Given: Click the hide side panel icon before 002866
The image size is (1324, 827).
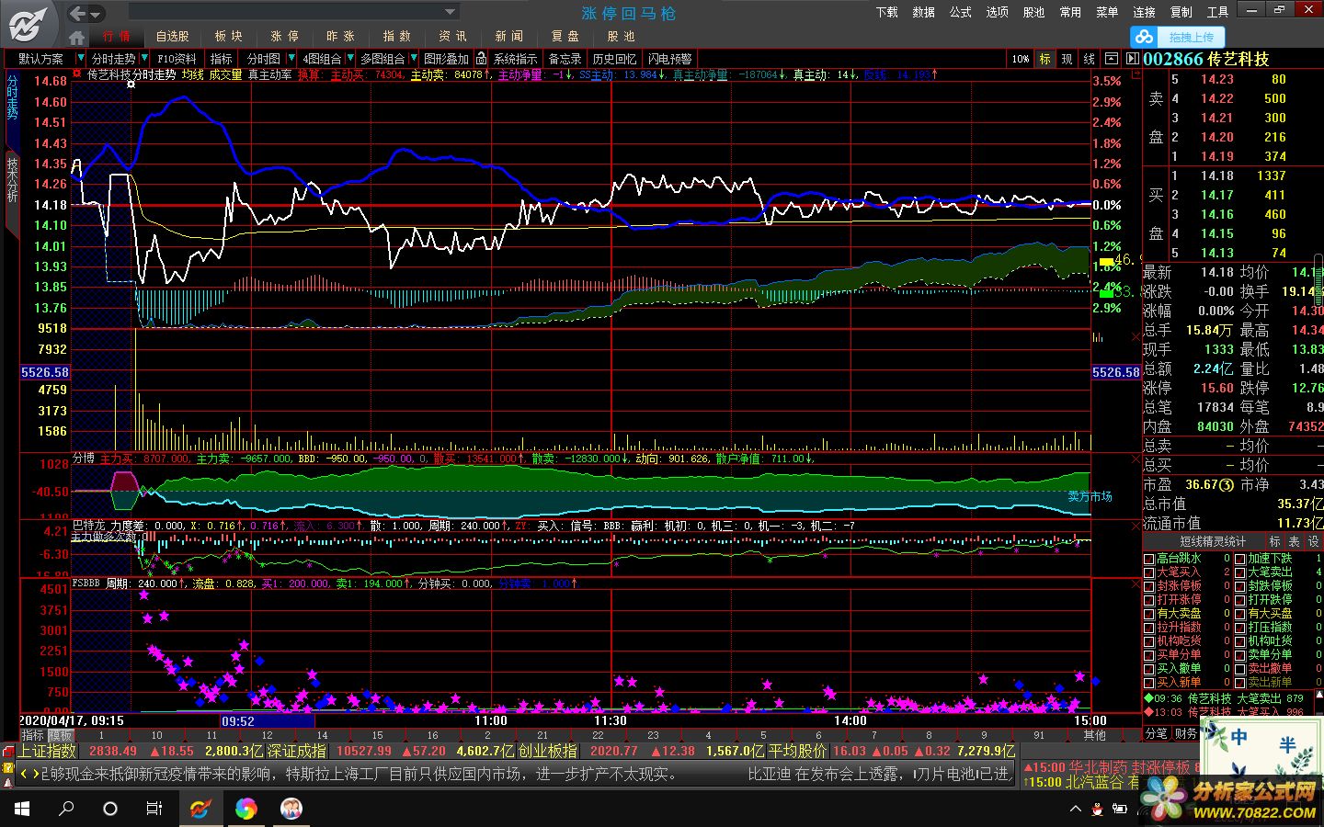Looking at the screenshot, I should point(1133,58).
